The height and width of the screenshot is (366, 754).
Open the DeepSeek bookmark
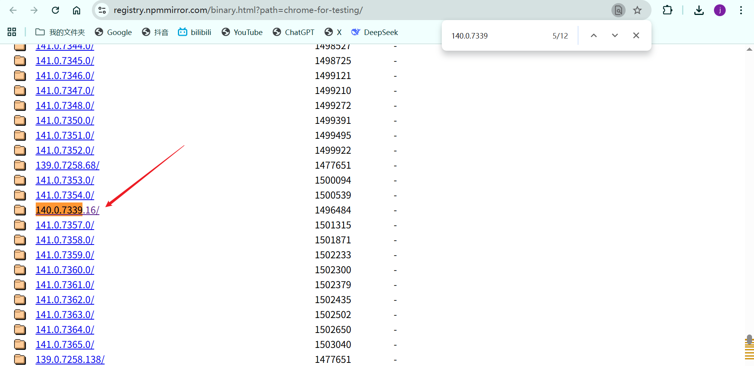[375, 32]
